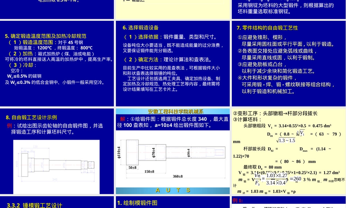Select the slide thumbnail labeled 例 1:
Viewport: 346px width, 208px height.
289,202
